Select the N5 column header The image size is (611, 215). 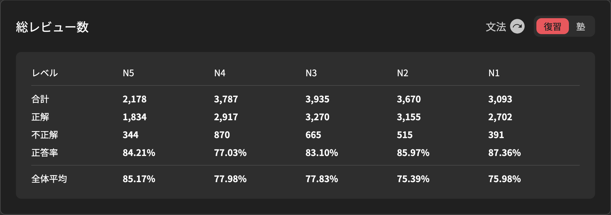coord(128,73)
